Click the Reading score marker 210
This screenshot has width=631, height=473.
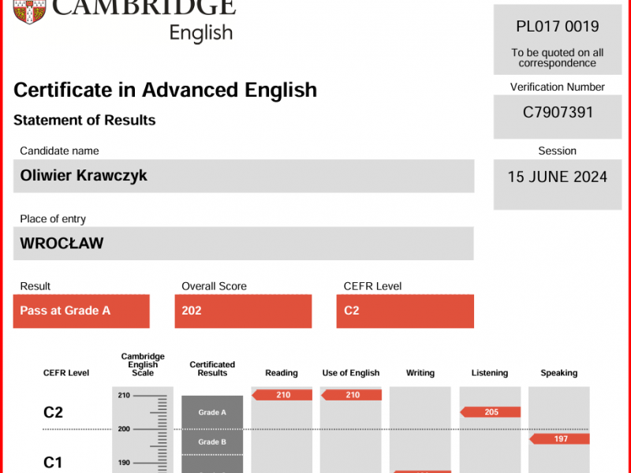point(282,395)
